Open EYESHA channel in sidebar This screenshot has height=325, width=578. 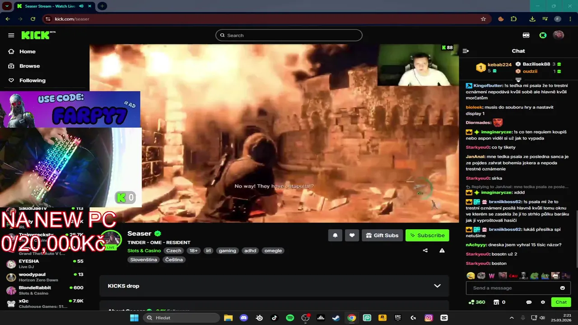pos(44,264)
